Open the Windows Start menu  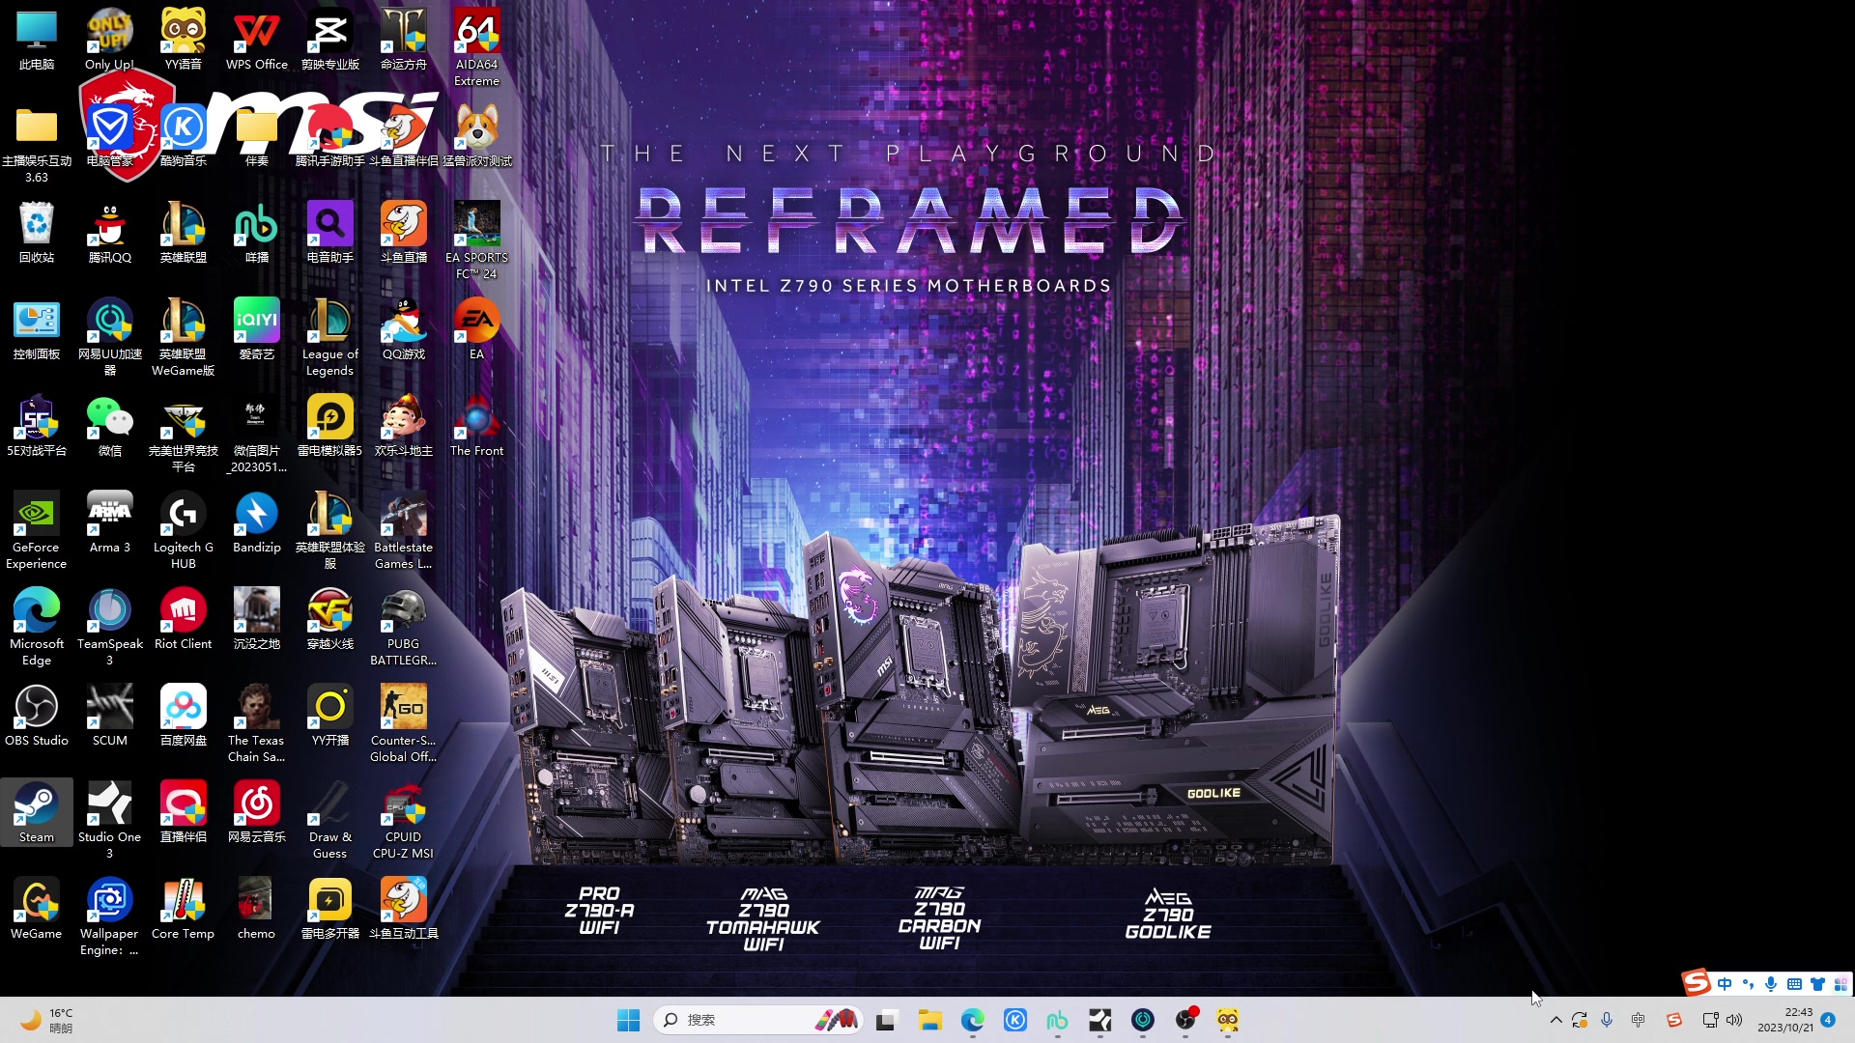tap(628, 1020)
